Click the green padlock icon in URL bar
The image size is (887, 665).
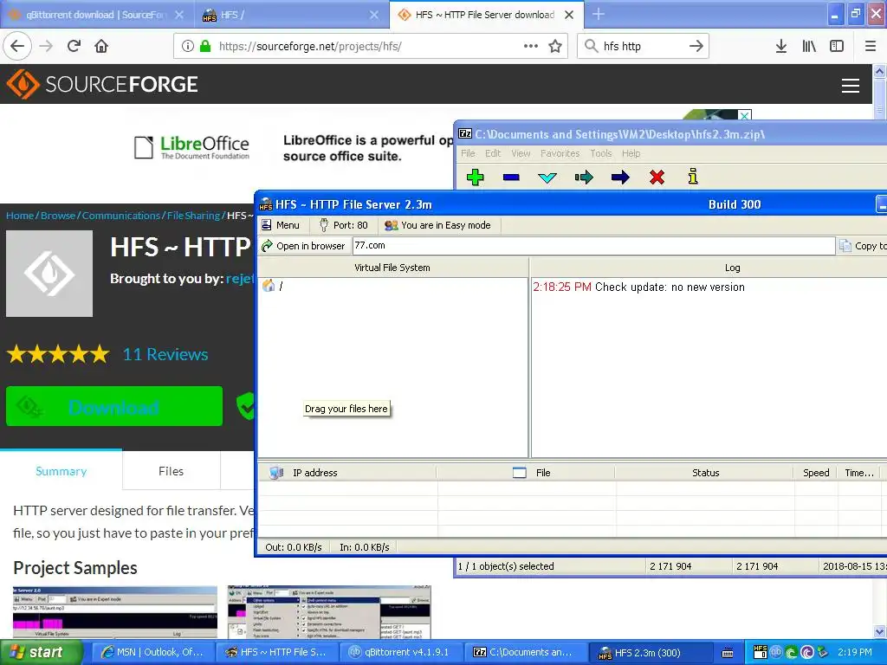pos(205,46)
